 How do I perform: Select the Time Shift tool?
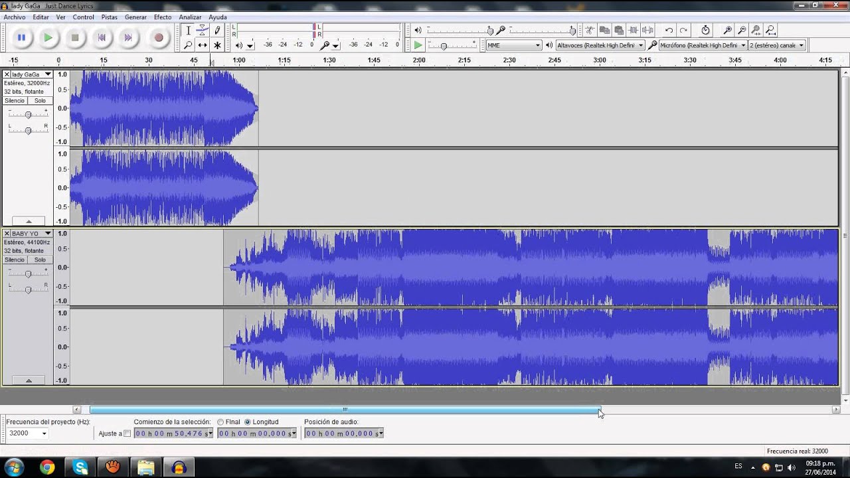(x=203, y=45)
